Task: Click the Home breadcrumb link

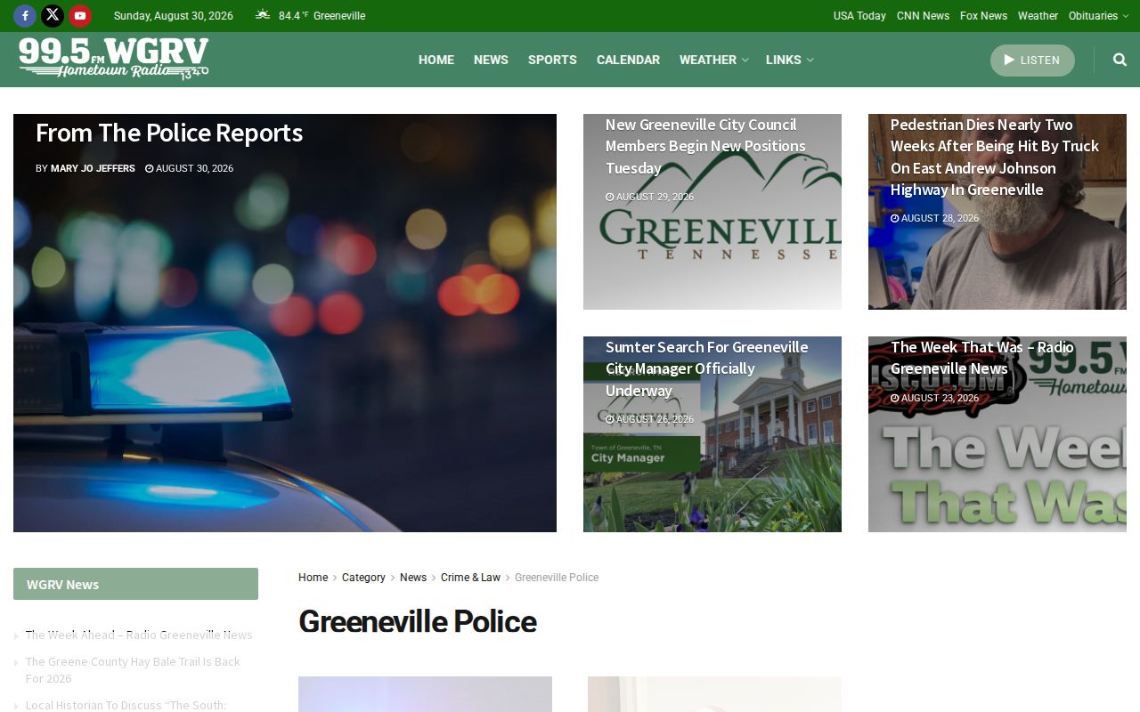Action: tap(313, 578)
